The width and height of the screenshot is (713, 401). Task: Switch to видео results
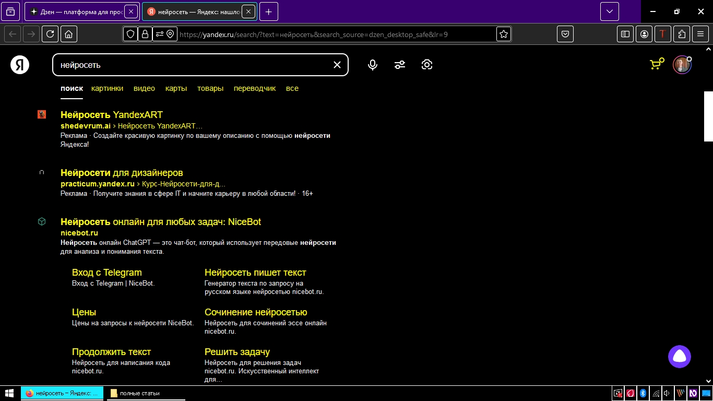point(144,88)
